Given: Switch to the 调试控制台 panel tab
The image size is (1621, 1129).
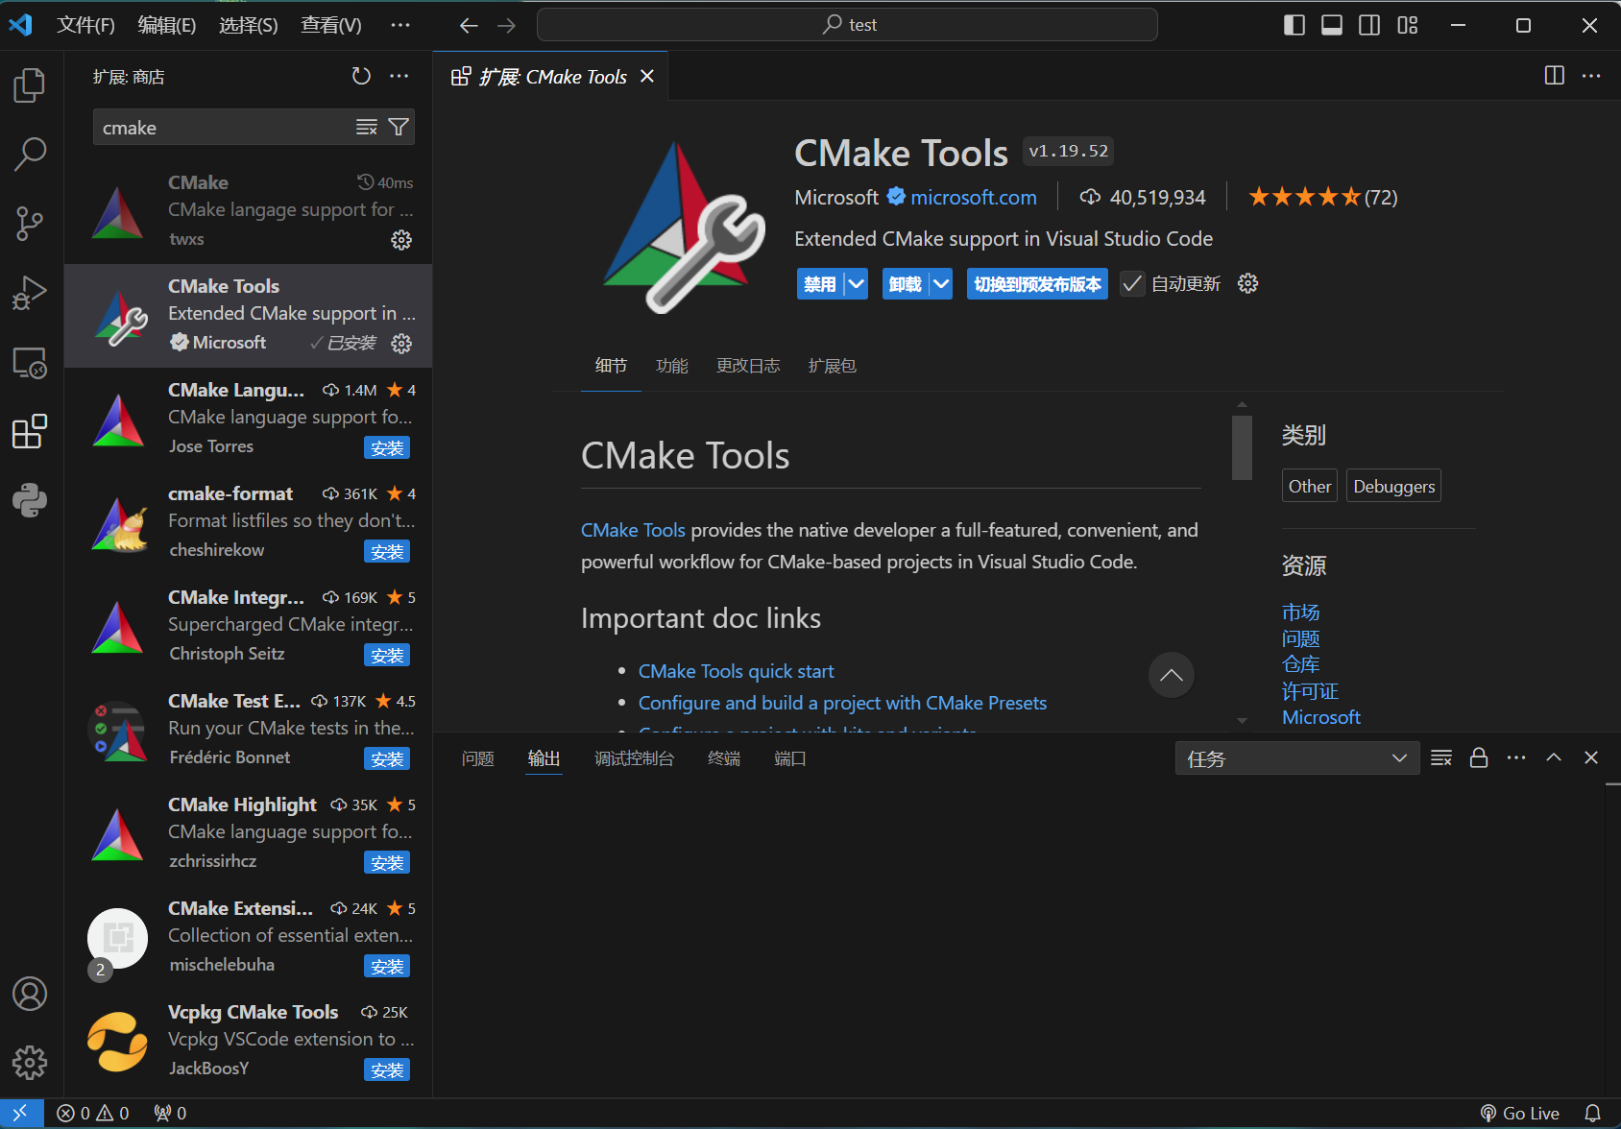Looking at the screenshot, I should click(x=635, y=758).
